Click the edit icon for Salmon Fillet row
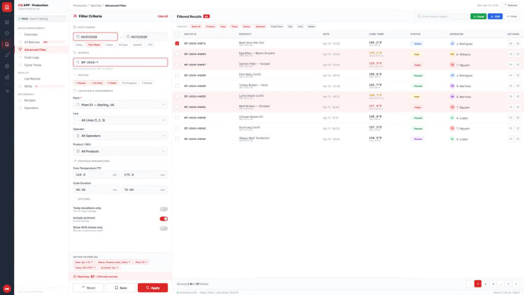This screenshot has height=295, width=524. coord(518,65)
